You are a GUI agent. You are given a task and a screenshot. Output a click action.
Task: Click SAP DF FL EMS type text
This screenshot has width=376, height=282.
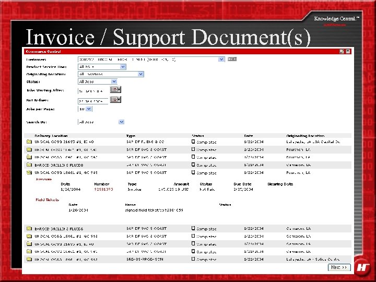(x=145, y=142)
